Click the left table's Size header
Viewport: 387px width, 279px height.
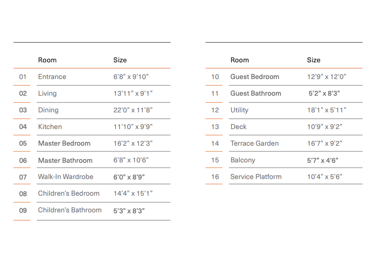click(120, 60)
